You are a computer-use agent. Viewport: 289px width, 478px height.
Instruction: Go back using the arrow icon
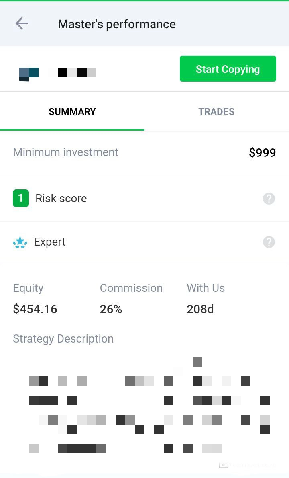pyautogui.click(x=22, y=24)
